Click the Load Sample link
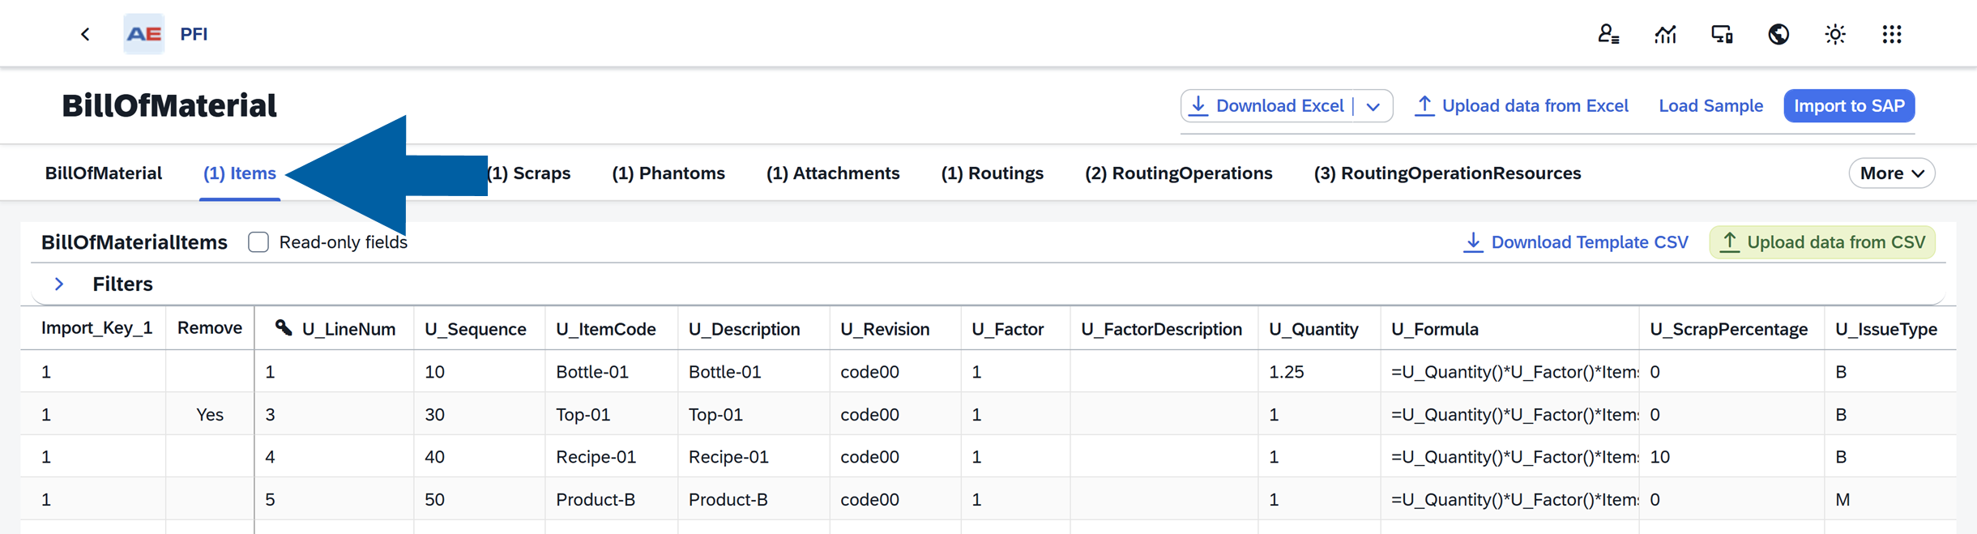This screenshot has height=534, width=1977. coord(1710,106)
